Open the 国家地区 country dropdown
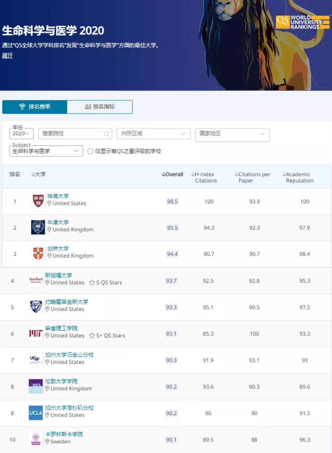This screenshot has width=332, height=453. 232,134
